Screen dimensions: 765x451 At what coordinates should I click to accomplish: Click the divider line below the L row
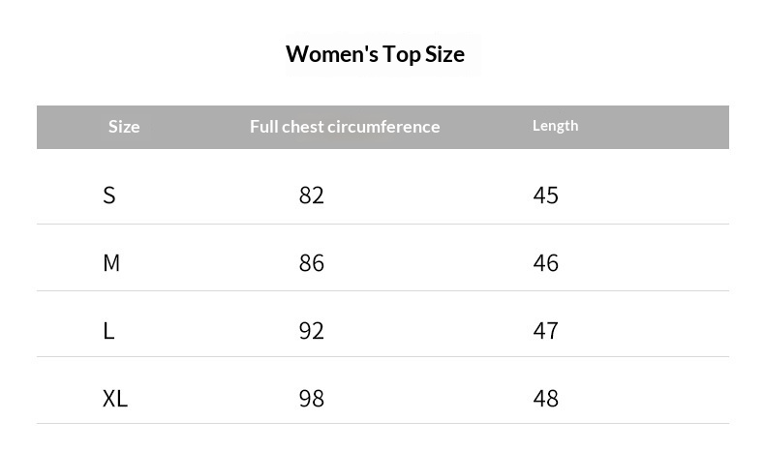point(382,356)
